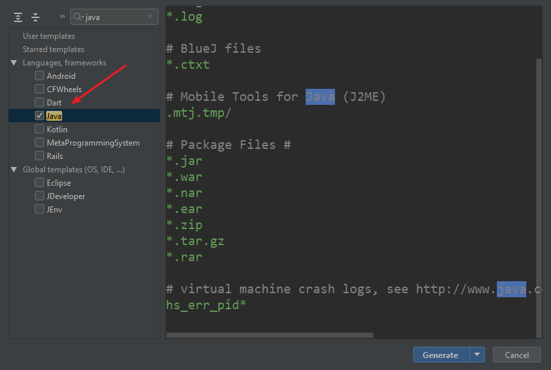
Task: Select the JDeveloper row label
Action: click(66, 196)
